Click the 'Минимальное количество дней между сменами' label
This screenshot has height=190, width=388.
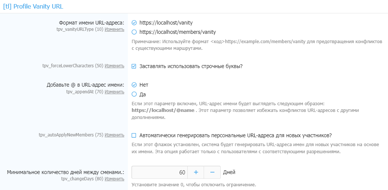pos(65,172)
